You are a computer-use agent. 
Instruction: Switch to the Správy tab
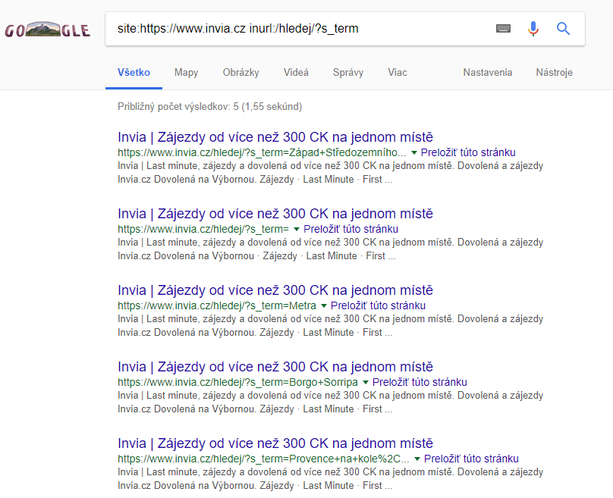tap(348, 73)
